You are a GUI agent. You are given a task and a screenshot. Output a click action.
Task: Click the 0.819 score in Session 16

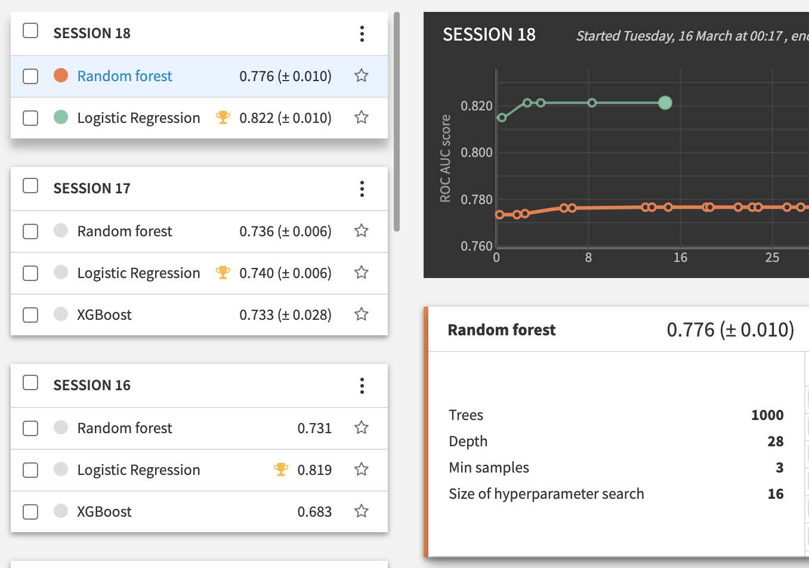pyautogui.click(x=314, y=470)
